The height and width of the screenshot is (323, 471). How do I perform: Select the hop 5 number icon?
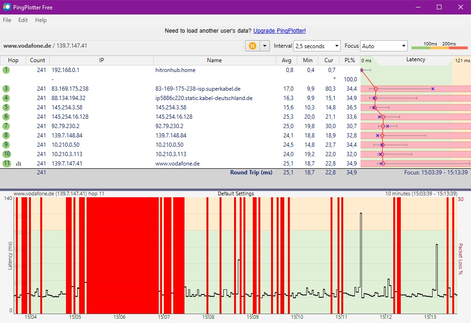point(6,108)
